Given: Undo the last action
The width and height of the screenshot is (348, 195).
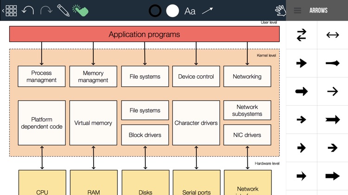Looking at the screenshot, I should click(x=28, y=10).
